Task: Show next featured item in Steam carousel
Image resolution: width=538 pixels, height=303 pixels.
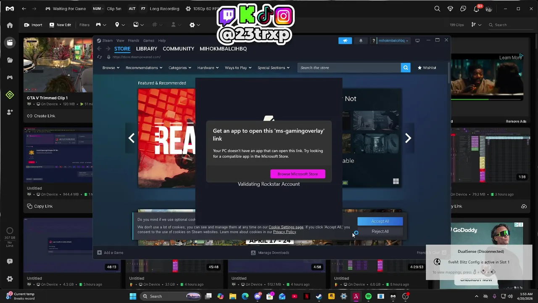Action: click(x=408, y=138)
